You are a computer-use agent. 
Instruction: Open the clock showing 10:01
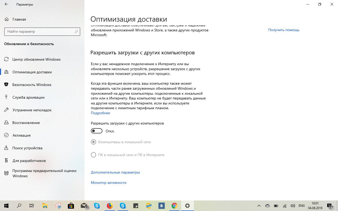pyautogui.click(x=315, y=206)
